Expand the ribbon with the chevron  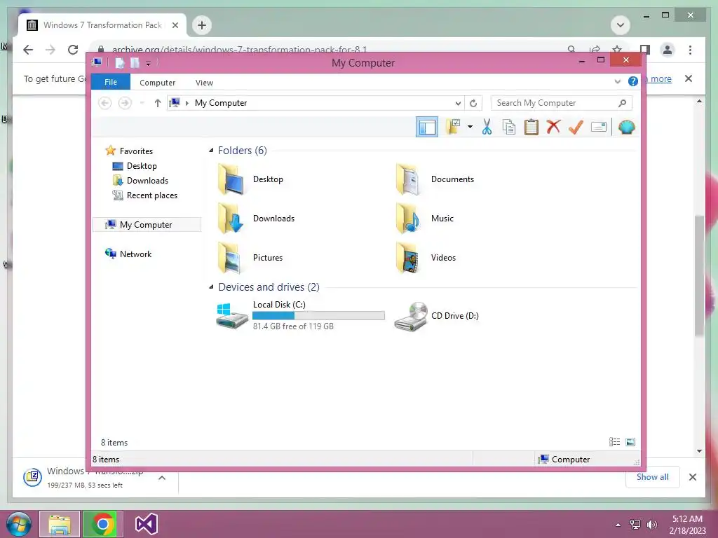(617, 82)
